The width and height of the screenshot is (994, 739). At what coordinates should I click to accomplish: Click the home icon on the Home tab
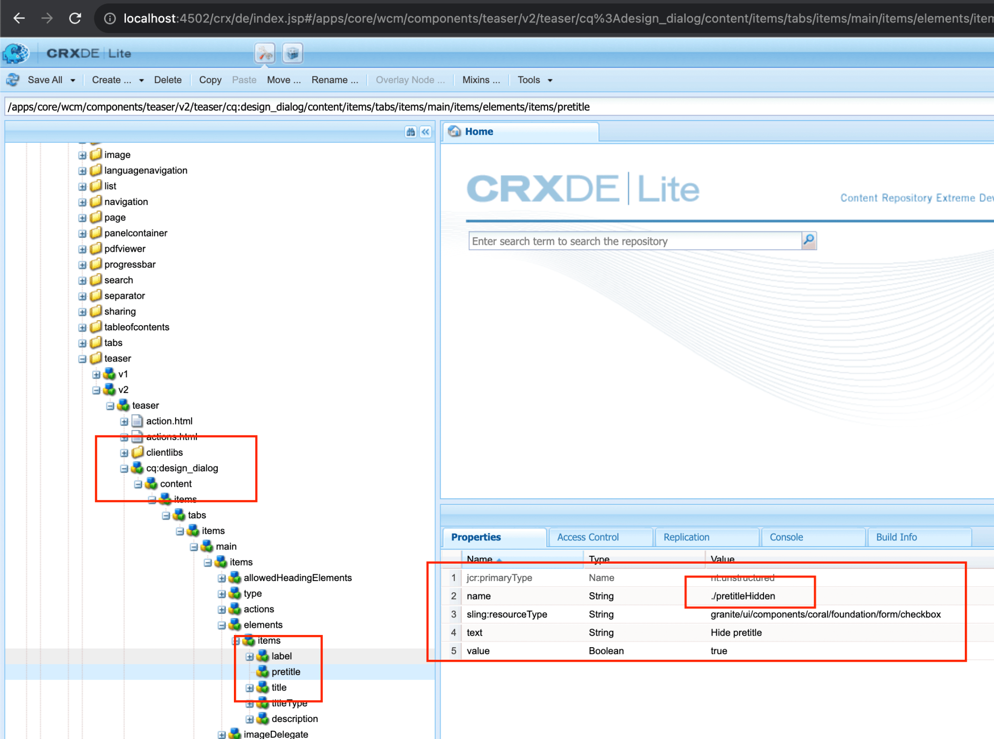[455, 131]
